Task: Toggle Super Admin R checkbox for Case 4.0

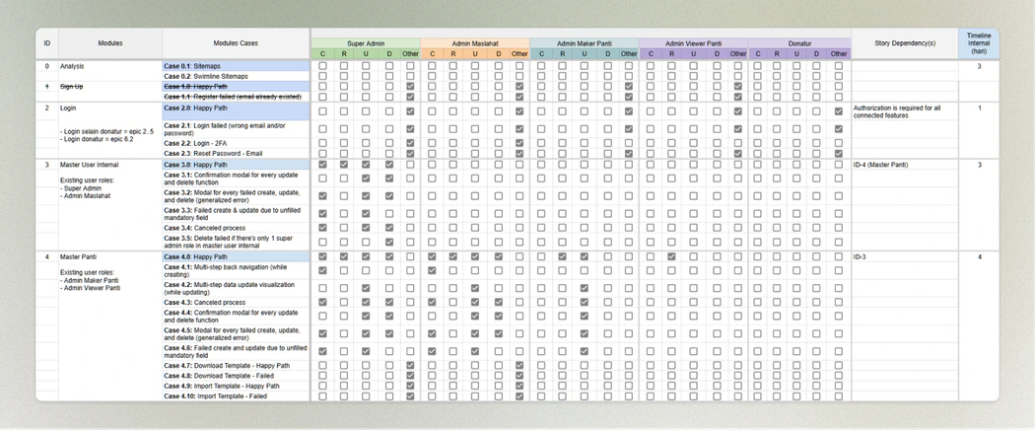Action: tap(344, 256)
